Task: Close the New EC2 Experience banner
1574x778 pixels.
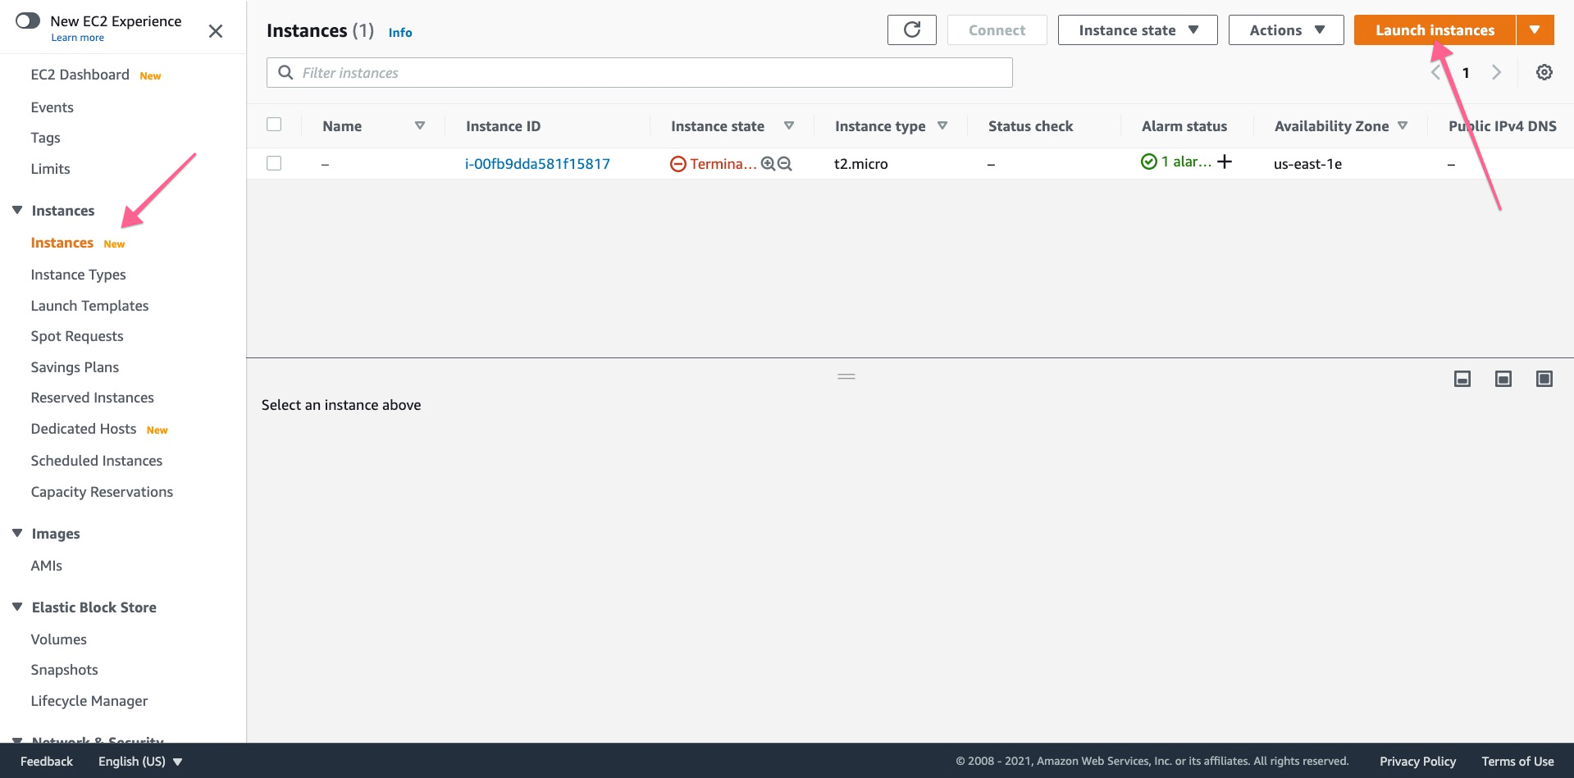Action: pos(216,31)
